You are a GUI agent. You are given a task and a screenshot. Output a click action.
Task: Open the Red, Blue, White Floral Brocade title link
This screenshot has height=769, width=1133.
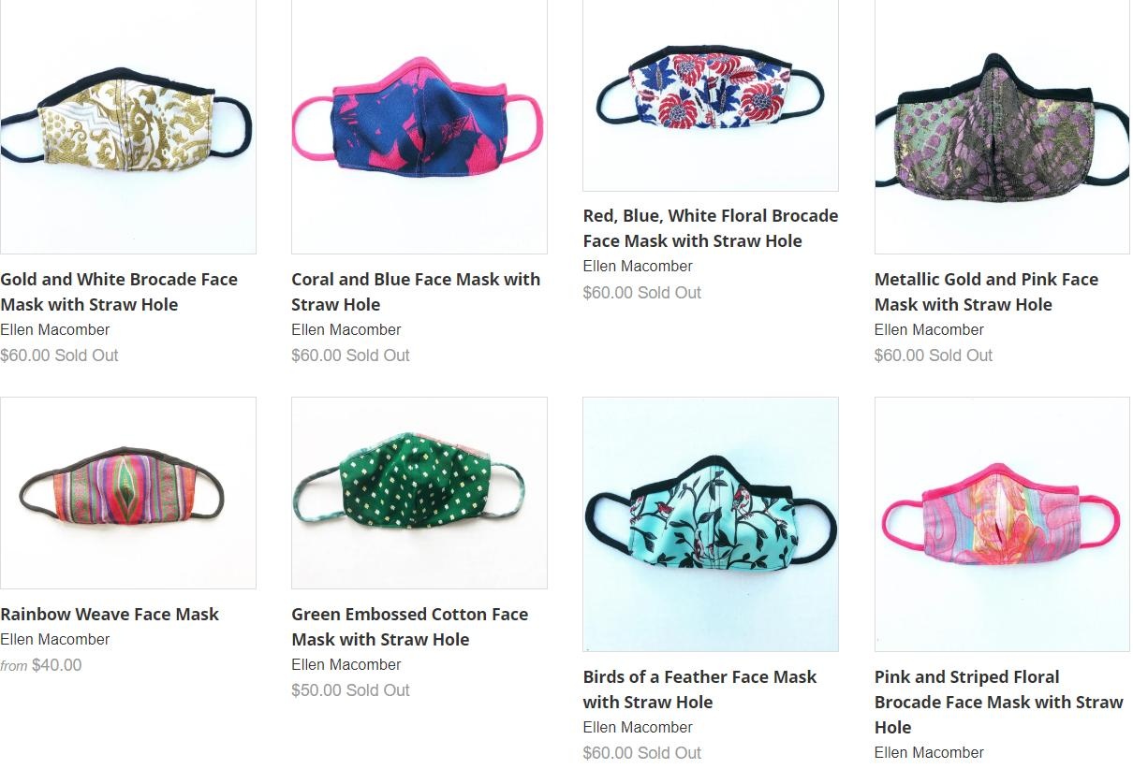point(711,228)
